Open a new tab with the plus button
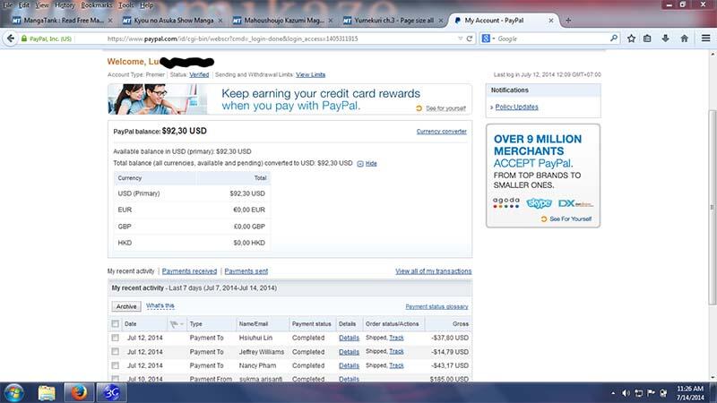 coord(568,21)
